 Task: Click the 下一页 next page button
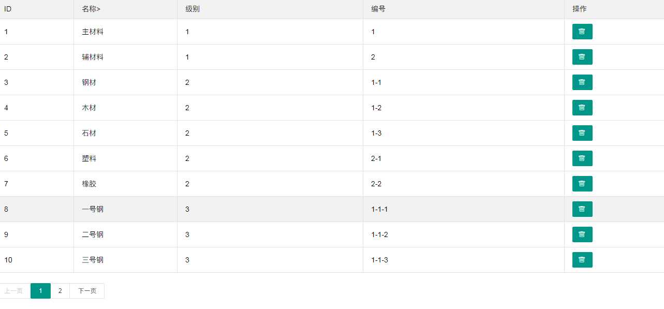pos(87,291)
